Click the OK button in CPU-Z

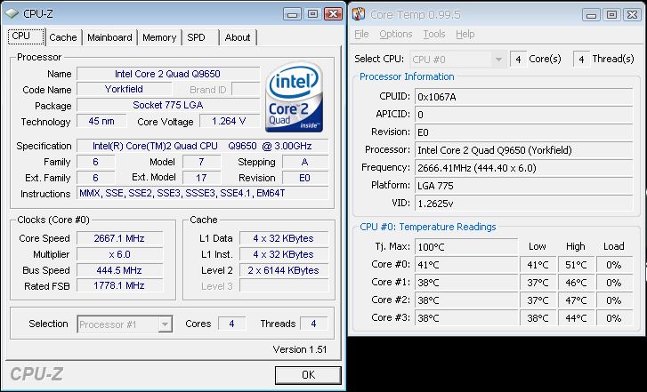pos(308,375)
